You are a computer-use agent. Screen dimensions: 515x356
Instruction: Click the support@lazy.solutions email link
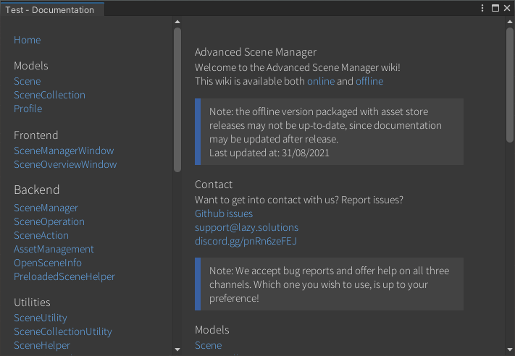[247, 228]
